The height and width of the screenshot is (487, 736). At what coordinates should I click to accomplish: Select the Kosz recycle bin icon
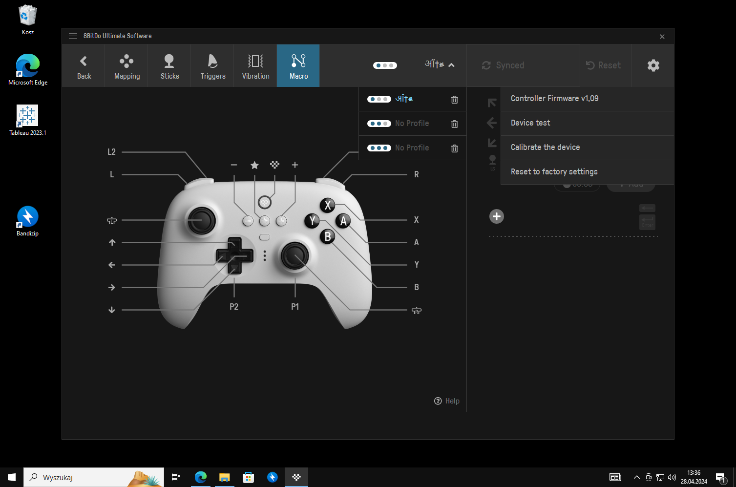(28, 20)
